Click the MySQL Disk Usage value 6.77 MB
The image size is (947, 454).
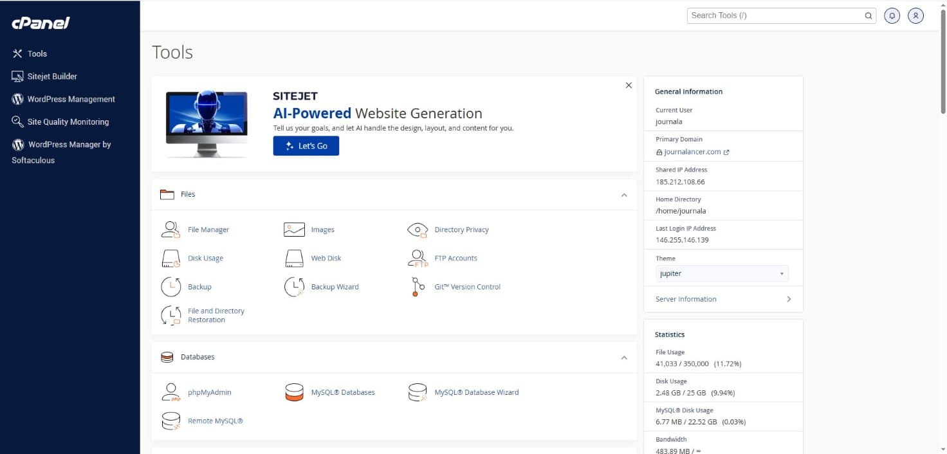click(669, 422)
